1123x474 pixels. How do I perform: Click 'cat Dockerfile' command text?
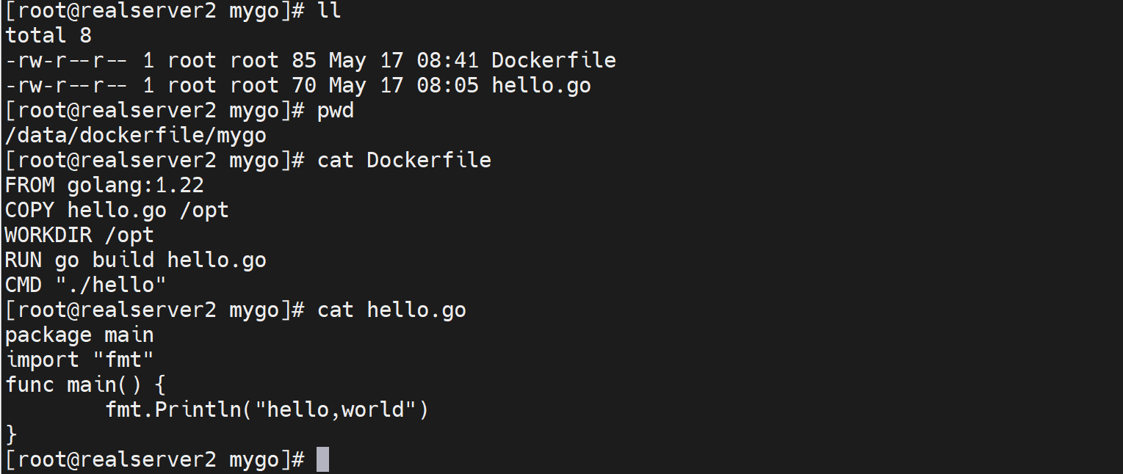coord(403,160)
